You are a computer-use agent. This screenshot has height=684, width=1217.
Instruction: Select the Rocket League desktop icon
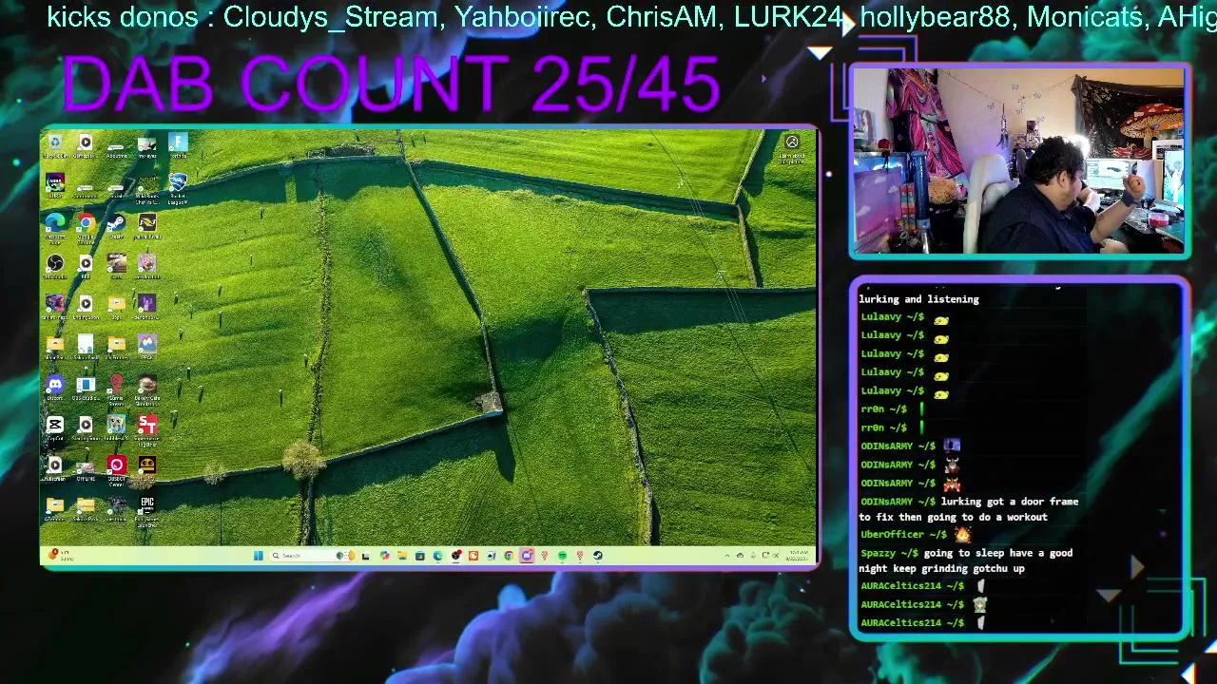click(x=178, y=187)
